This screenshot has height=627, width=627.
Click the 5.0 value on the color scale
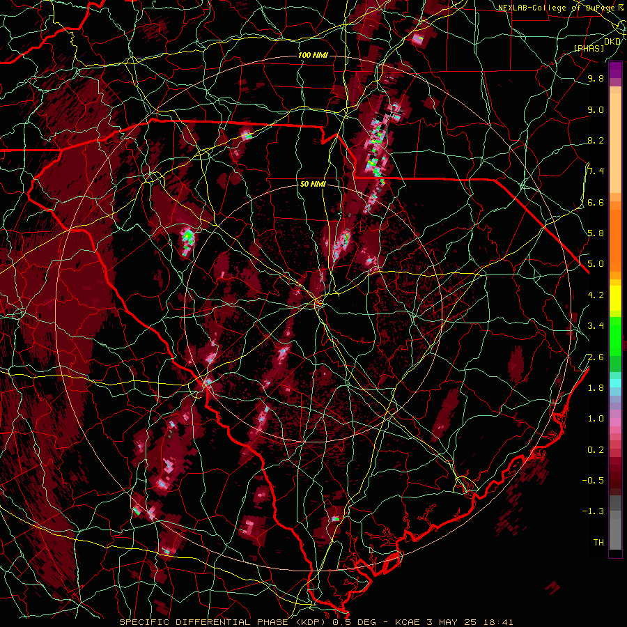(x=596, y=264)
